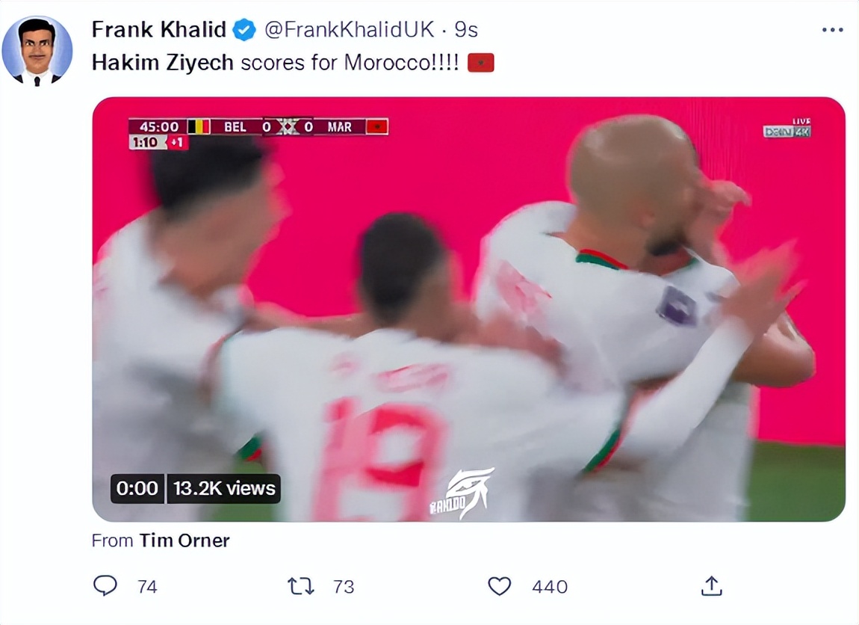
Task: Open Frank Khalid's profile avatar
Action: [x=37, y=51]
